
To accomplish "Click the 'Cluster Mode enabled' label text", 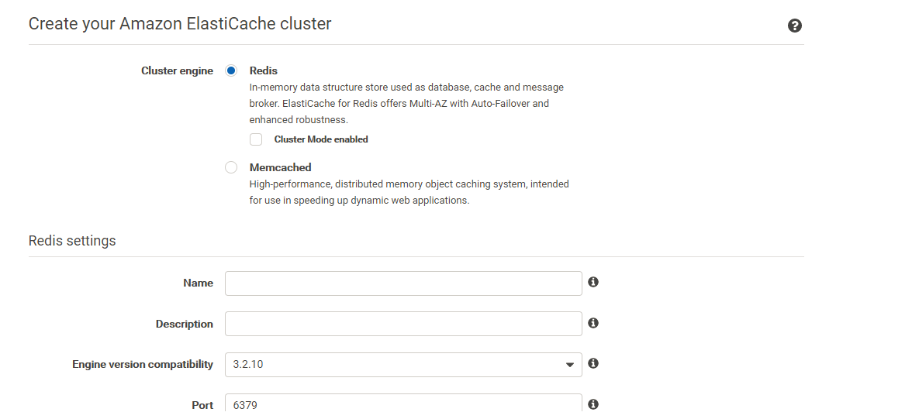I will coord(321,139).
